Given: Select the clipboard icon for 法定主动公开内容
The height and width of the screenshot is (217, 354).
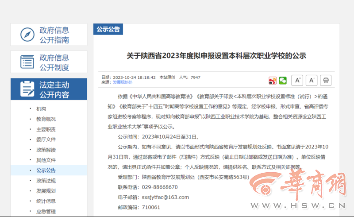Looking at the screenshot, I should (27, 89).
